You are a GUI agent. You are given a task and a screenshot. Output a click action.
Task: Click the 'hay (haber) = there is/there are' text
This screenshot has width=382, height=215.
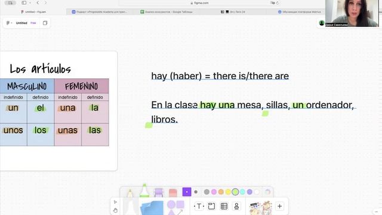(x=220, y=76)
